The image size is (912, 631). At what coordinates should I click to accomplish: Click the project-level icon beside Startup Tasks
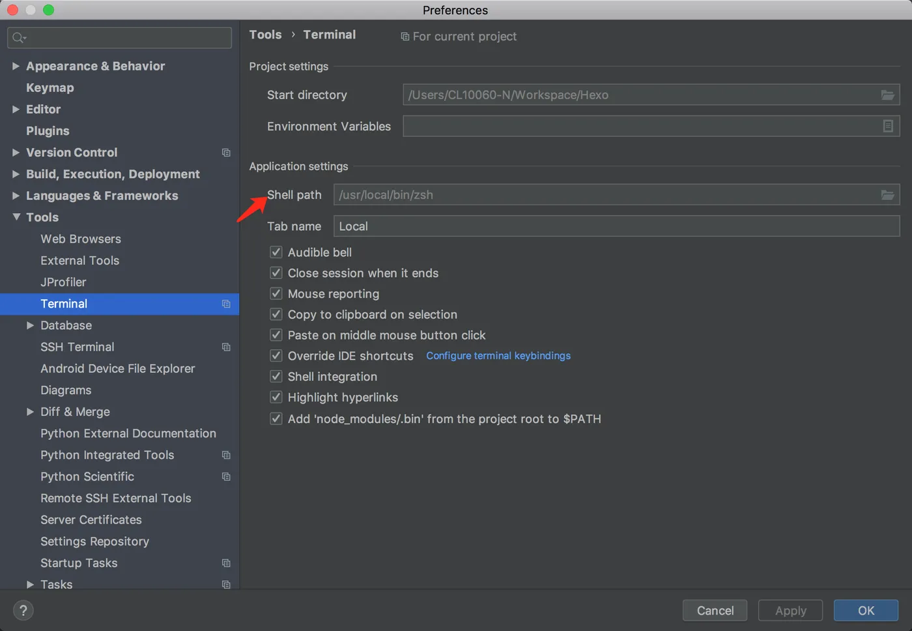pyautogui.click(x=226, y=563)
